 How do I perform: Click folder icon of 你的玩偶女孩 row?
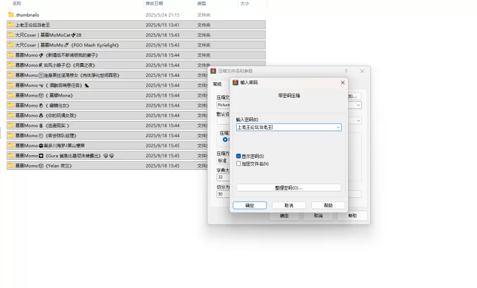(11, 115)
